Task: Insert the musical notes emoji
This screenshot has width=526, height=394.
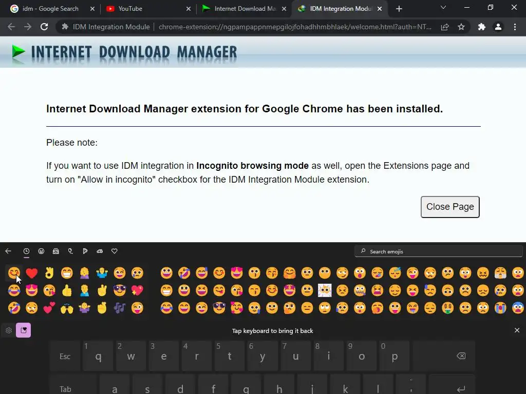Action: (119, 308)
